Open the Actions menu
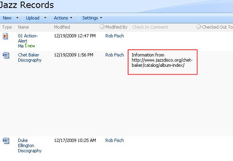233x161 pixels. coord(61,18)
